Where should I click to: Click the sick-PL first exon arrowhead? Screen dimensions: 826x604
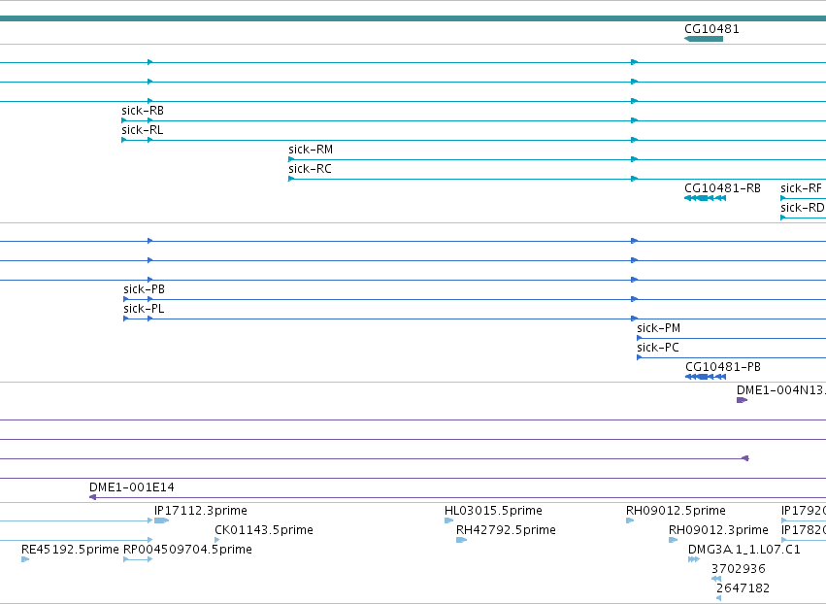[x=126, y=319]
